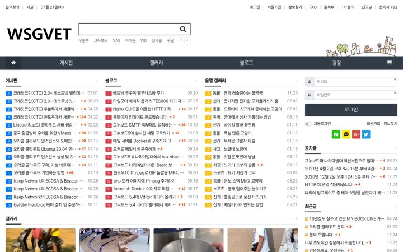Toggle 자동로그인 switch
The height and width of the screenshot is (252, 403).
(x=308, y=124)
